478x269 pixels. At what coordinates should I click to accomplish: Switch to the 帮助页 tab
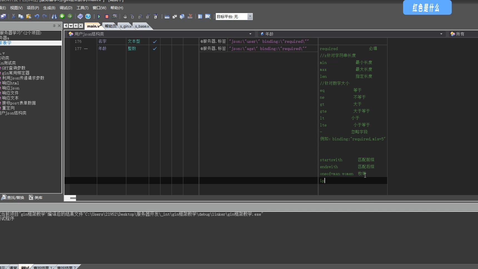point(111,26)
